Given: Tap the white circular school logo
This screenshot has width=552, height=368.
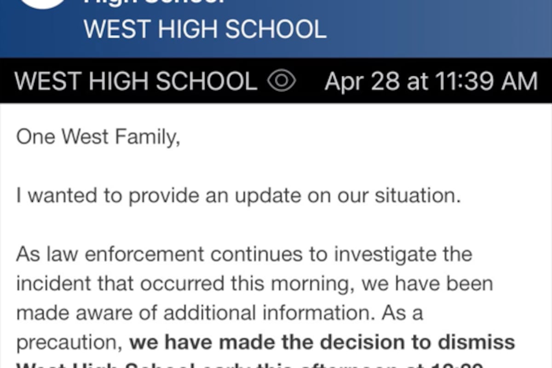Looking at the screenshot, I should tap(44, 4).
